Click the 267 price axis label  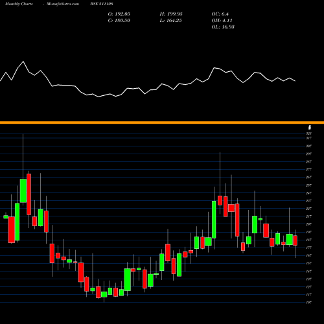click(308, 177)
